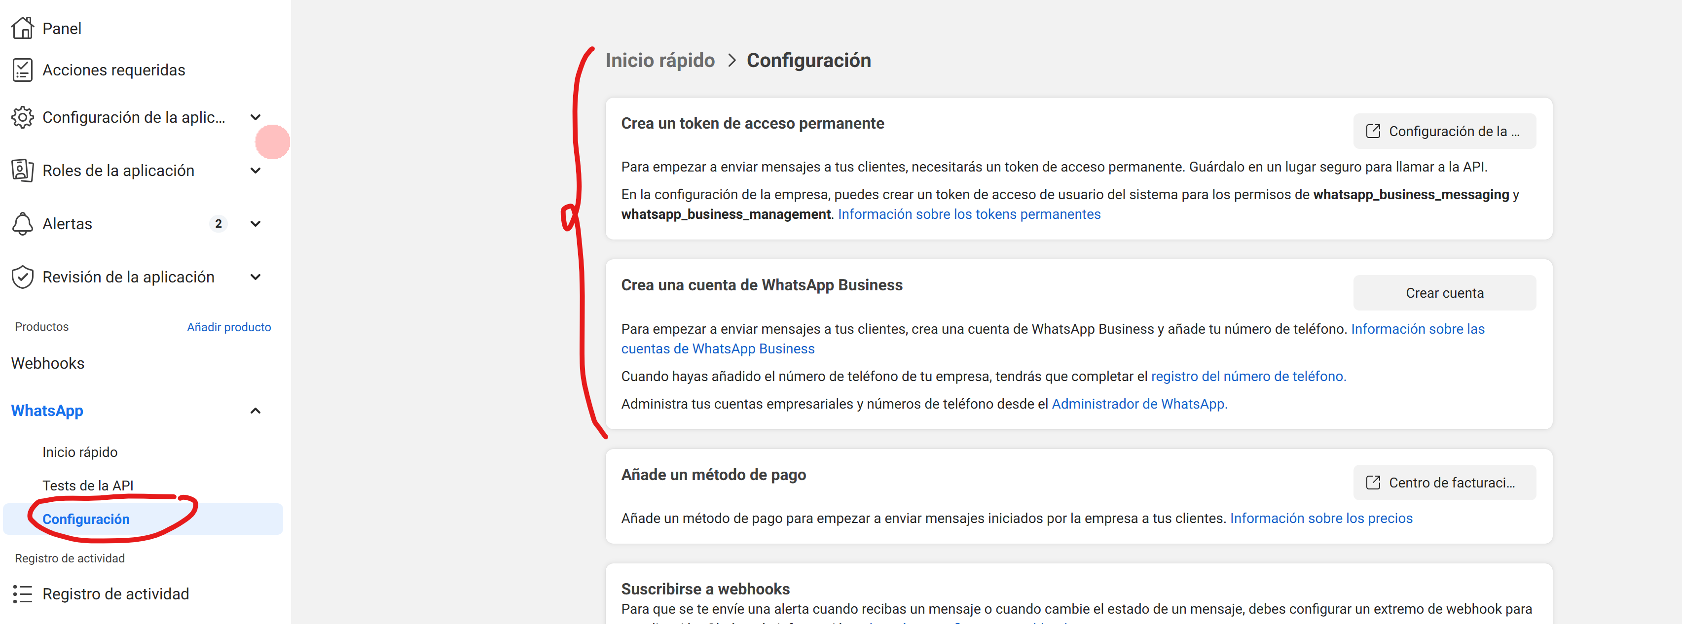
Task: Click the Panel house icon
Action: pyautogui.click(x=22, y=28)
